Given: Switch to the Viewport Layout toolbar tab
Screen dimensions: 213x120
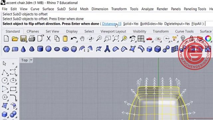Looking at the screenshot, I should [113, 31].
